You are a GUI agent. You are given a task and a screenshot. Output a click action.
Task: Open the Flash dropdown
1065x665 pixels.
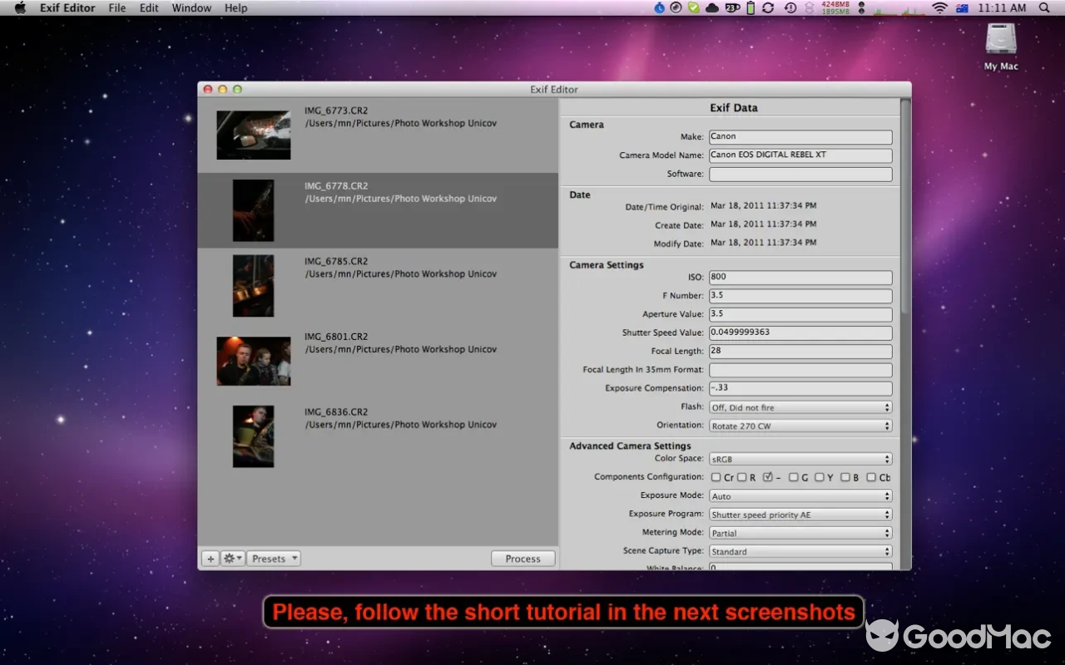(800, 406)
